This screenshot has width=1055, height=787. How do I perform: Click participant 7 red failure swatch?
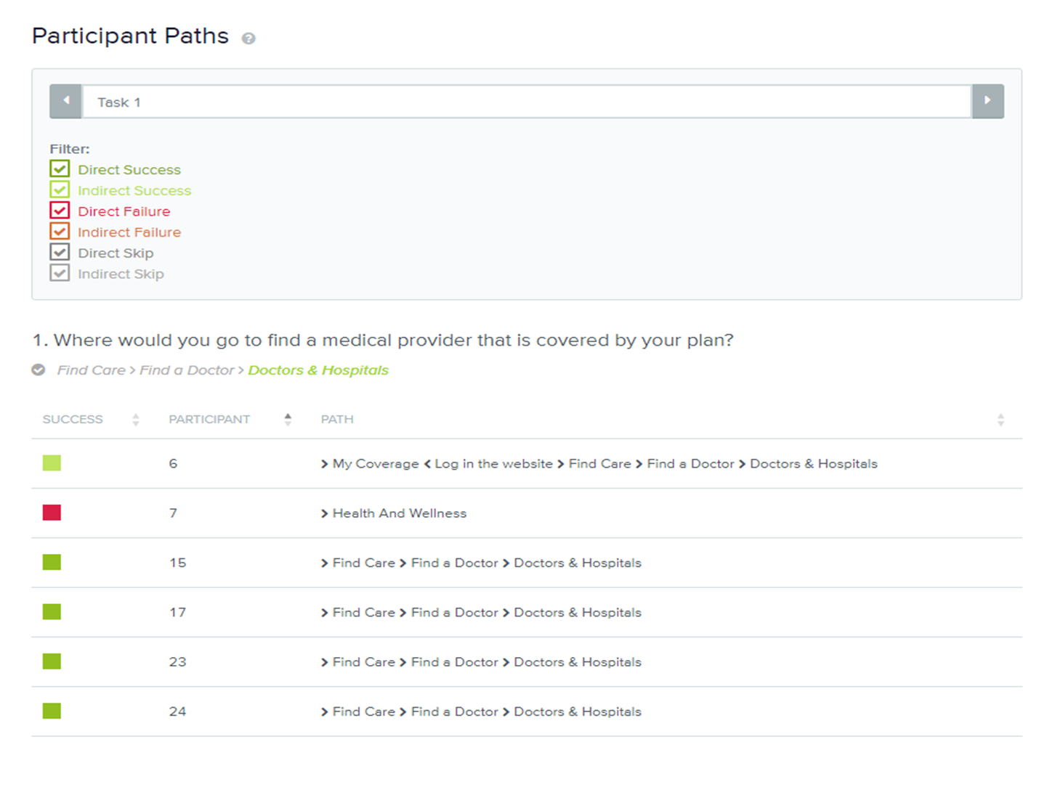point(52,513)
